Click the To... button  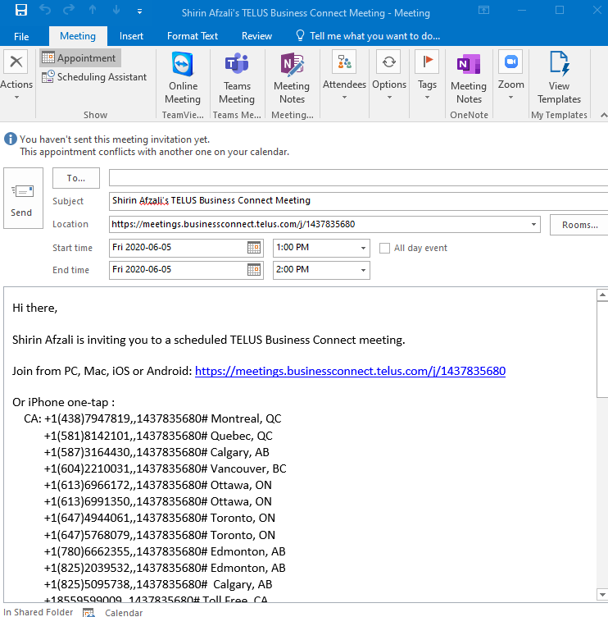[76, 178]
